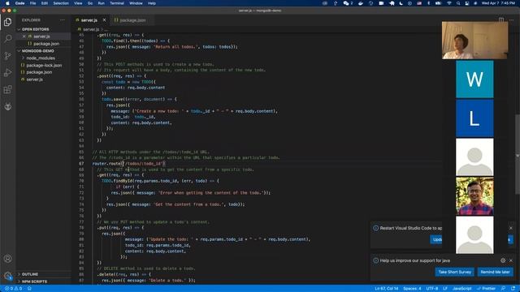Open the Search view in the activity bar
The height and width of the screenshot is (292, 520).
[x=7, y=39]
